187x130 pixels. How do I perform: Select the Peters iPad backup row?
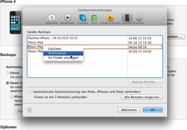coord(95,43)
